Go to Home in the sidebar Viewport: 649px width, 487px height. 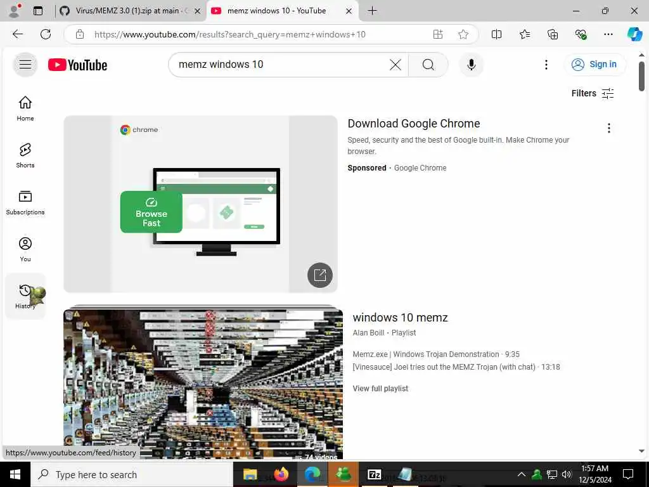click(25, 108)
